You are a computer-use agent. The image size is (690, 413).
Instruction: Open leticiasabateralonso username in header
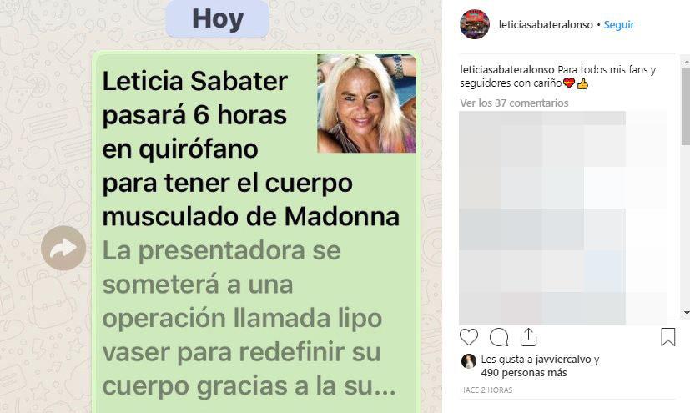546,25
